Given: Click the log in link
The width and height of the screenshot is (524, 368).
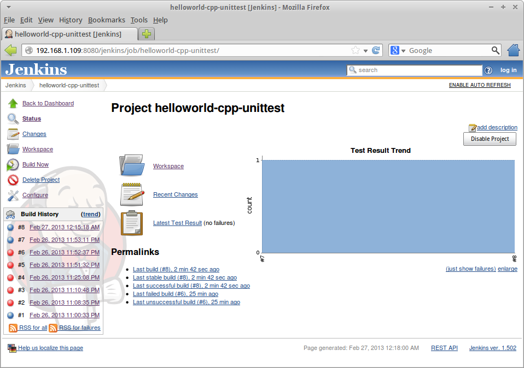Looking at the screenshot, I should pyautogui.click(x=508, y=70).
